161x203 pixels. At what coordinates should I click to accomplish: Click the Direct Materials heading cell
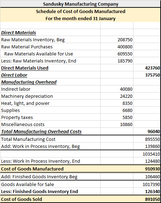pos(18,32)
